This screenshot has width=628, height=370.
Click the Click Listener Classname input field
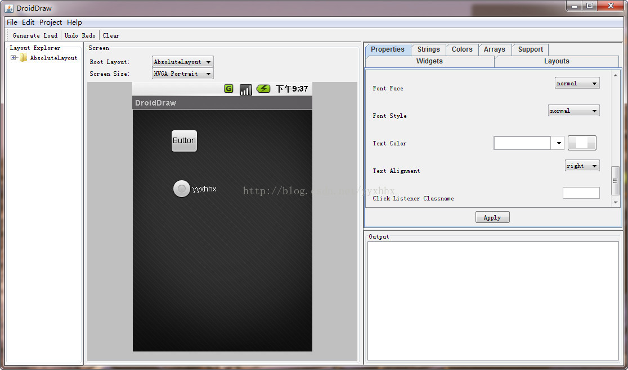(x=581, y=193)
